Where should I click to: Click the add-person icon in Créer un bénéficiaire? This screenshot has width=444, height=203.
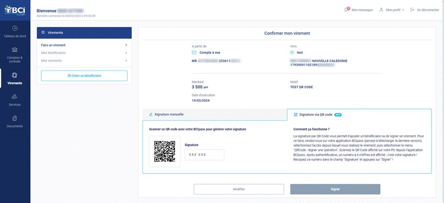(69, 76)
